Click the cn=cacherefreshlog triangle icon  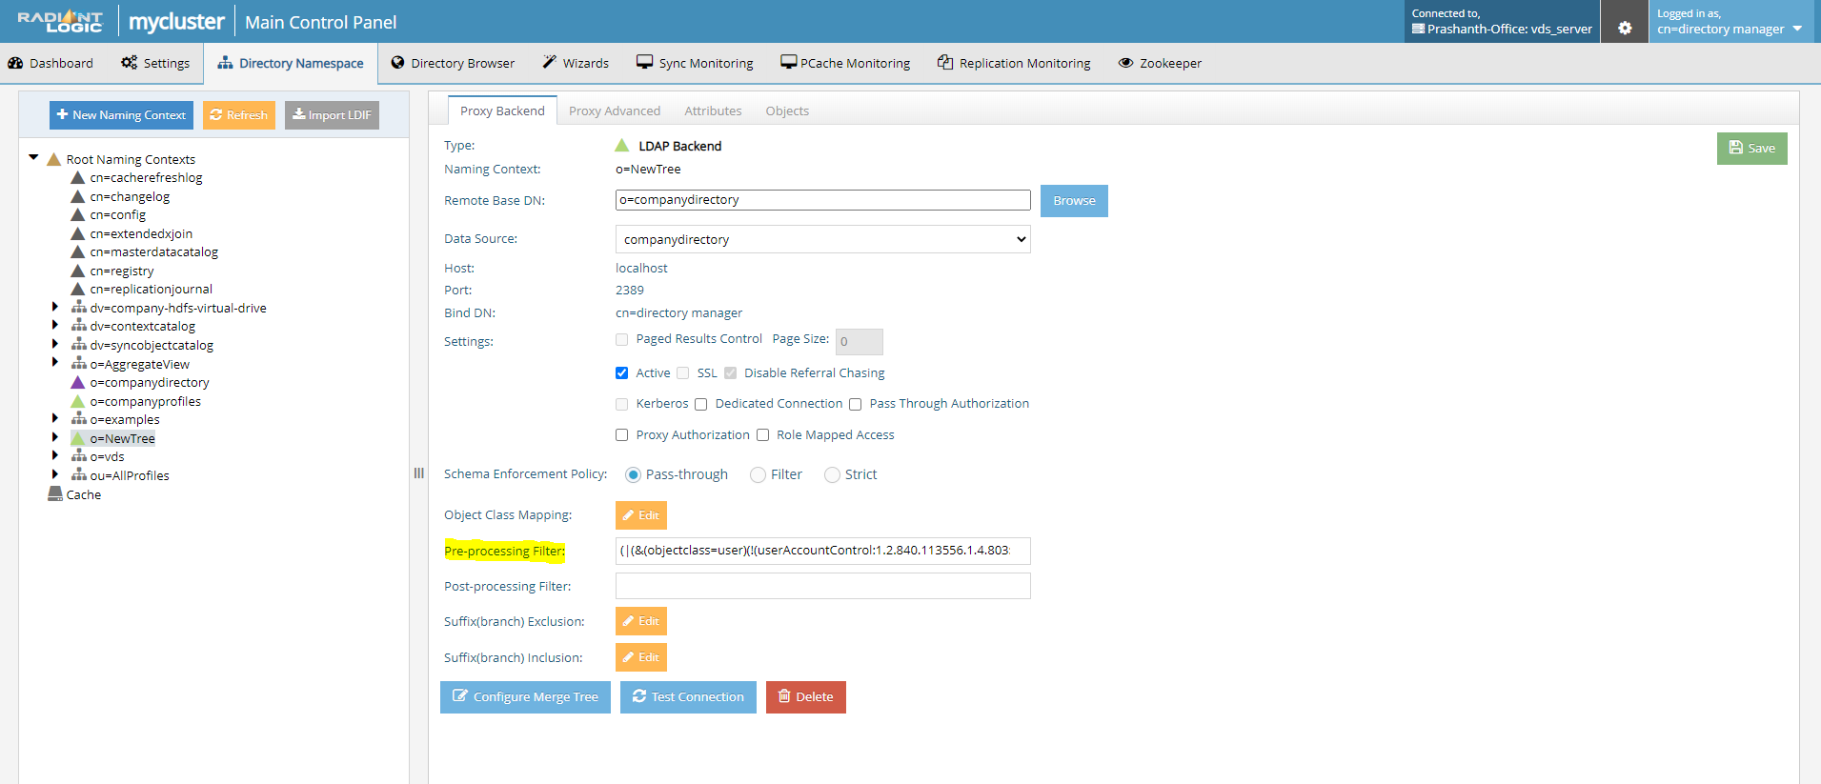coord(78,177)
